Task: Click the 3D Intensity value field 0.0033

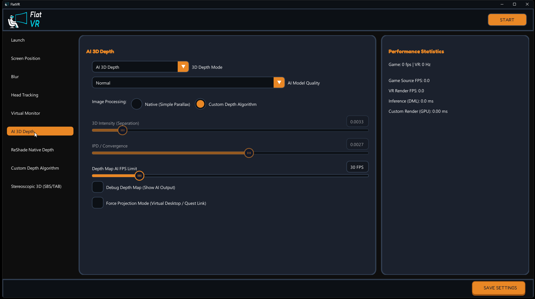Action: [357, 122]
